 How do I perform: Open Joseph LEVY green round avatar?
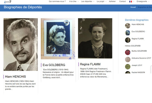(x=128, y=67)
